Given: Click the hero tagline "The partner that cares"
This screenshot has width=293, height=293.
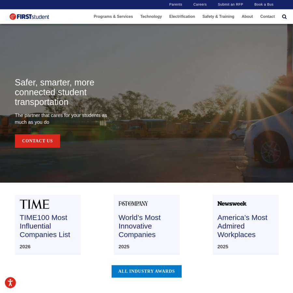Looking at the screenshot, I should coord(61,119).
